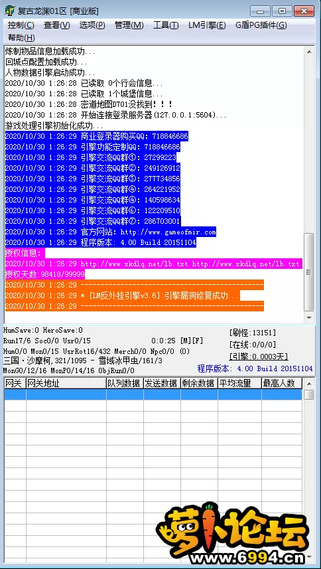The height and width of the screenshot is (569, 321).
Task: Click the log panel scrollbar thumb
Action: (309, 272)
